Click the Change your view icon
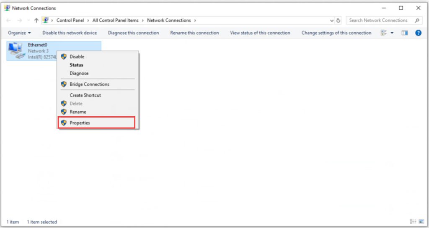This screenshot has width=429, height=228. coord(384,33)
